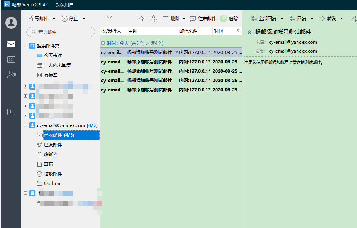Sort by the 收/发件人 column header
The height and width of the screenshot is (228, 357).
114,31
